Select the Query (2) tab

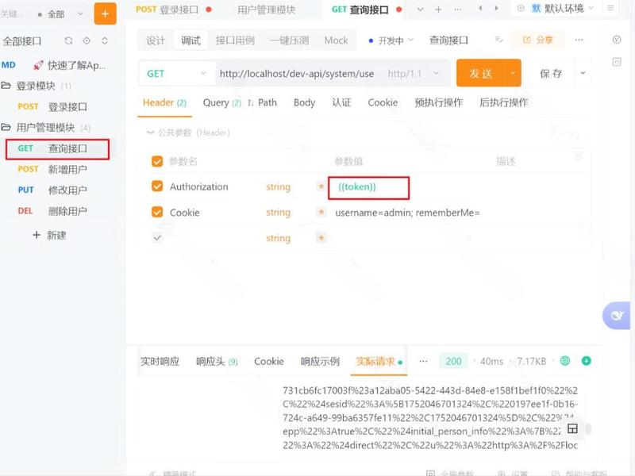[x=222, y=103]
